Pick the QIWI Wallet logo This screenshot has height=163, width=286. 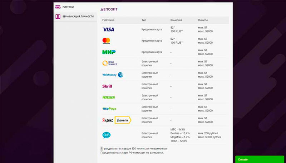point(110,63)
